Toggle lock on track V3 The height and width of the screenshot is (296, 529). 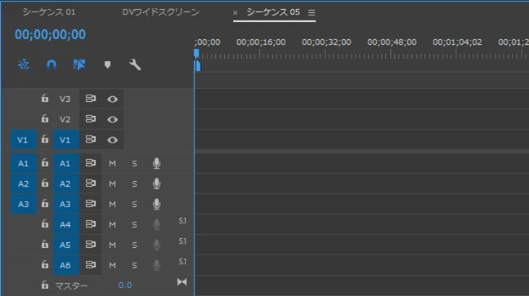tap(45, 98)
